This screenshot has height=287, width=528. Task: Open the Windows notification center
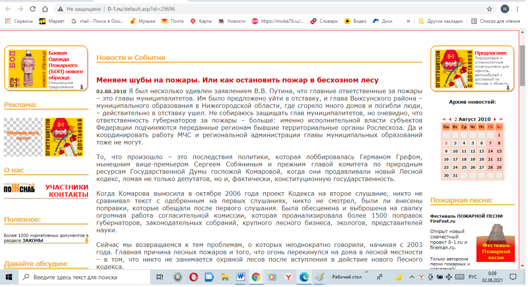click(513, 277)
